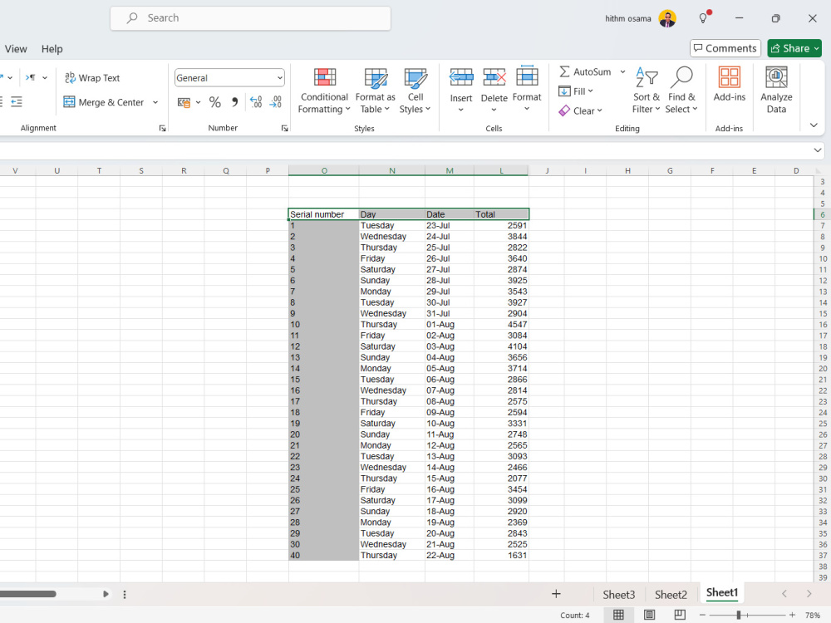The width and height of the screenshot is (831, 623).
Task: Switch to Sheet3 tab
Action: point(618,595)
